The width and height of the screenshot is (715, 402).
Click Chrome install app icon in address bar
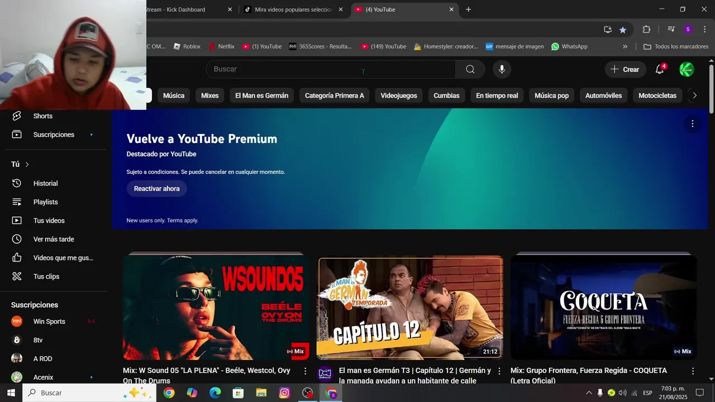(608, 29)
